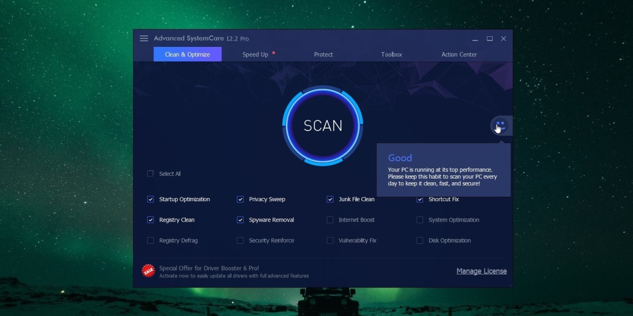Select the Clean & Optimize tab
The image size is (633, 316).
tap(187, 54)
